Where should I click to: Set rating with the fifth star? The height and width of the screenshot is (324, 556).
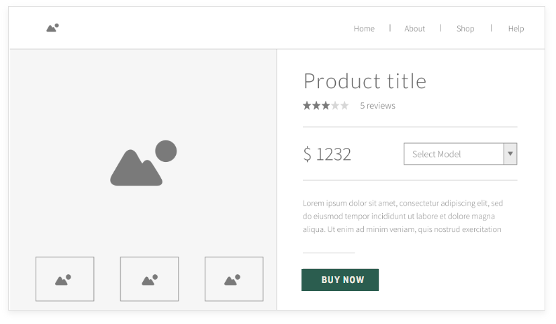click(x=344, y=106)
